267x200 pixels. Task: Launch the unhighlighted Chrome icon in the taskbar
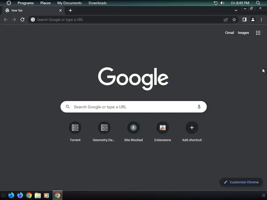pos(29,195)
